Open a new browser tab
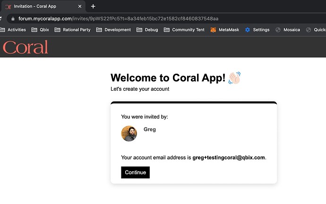Viewport: 326px width, 204px height. click(93, 7)
